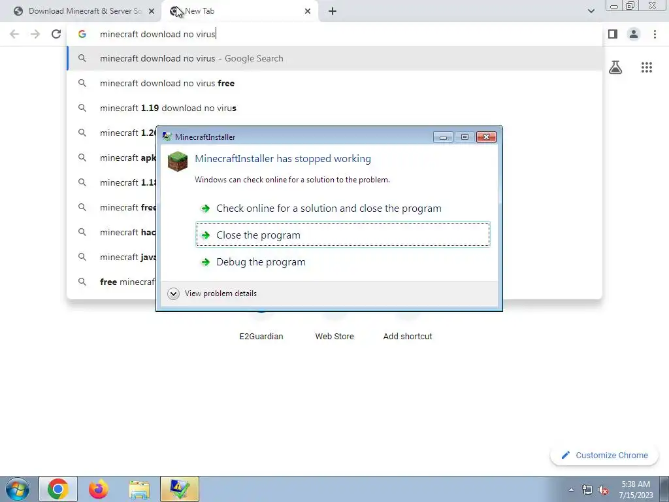Select the New Tab browser tab
The image size is (669, 502).
(x=239, y=11)
